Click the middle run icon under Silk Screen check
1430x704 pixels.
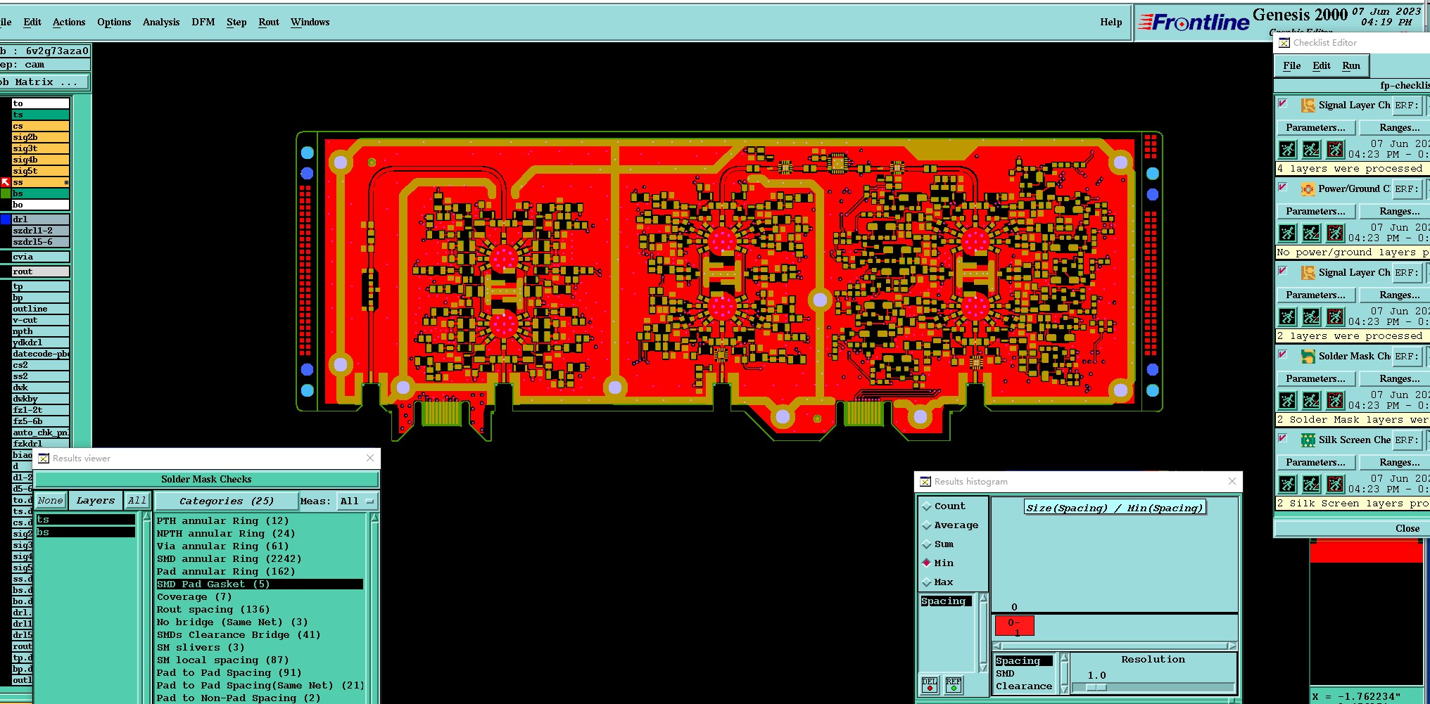click(1311, 484)
